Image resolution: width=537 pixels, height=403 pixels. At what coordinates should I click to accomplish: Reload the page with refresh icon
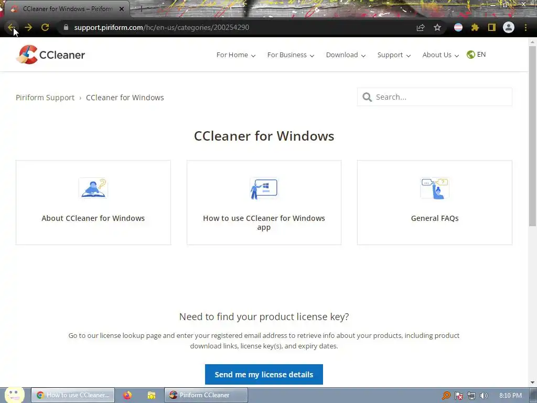[45, 27]
